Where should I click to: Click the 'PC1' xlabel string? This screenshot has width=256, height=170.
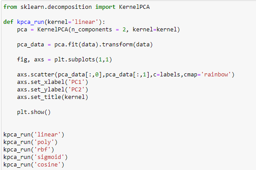76,82
